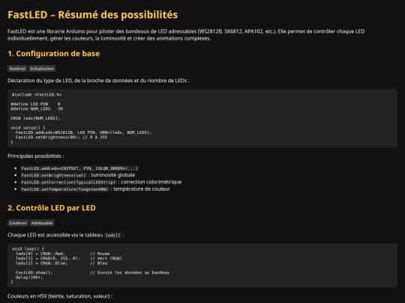This screenshot has height=303, width=405.
Task: Click the 'FastLED.setTemperature(Tungsten40W)' inline code
Action: (x=64, y=189)
